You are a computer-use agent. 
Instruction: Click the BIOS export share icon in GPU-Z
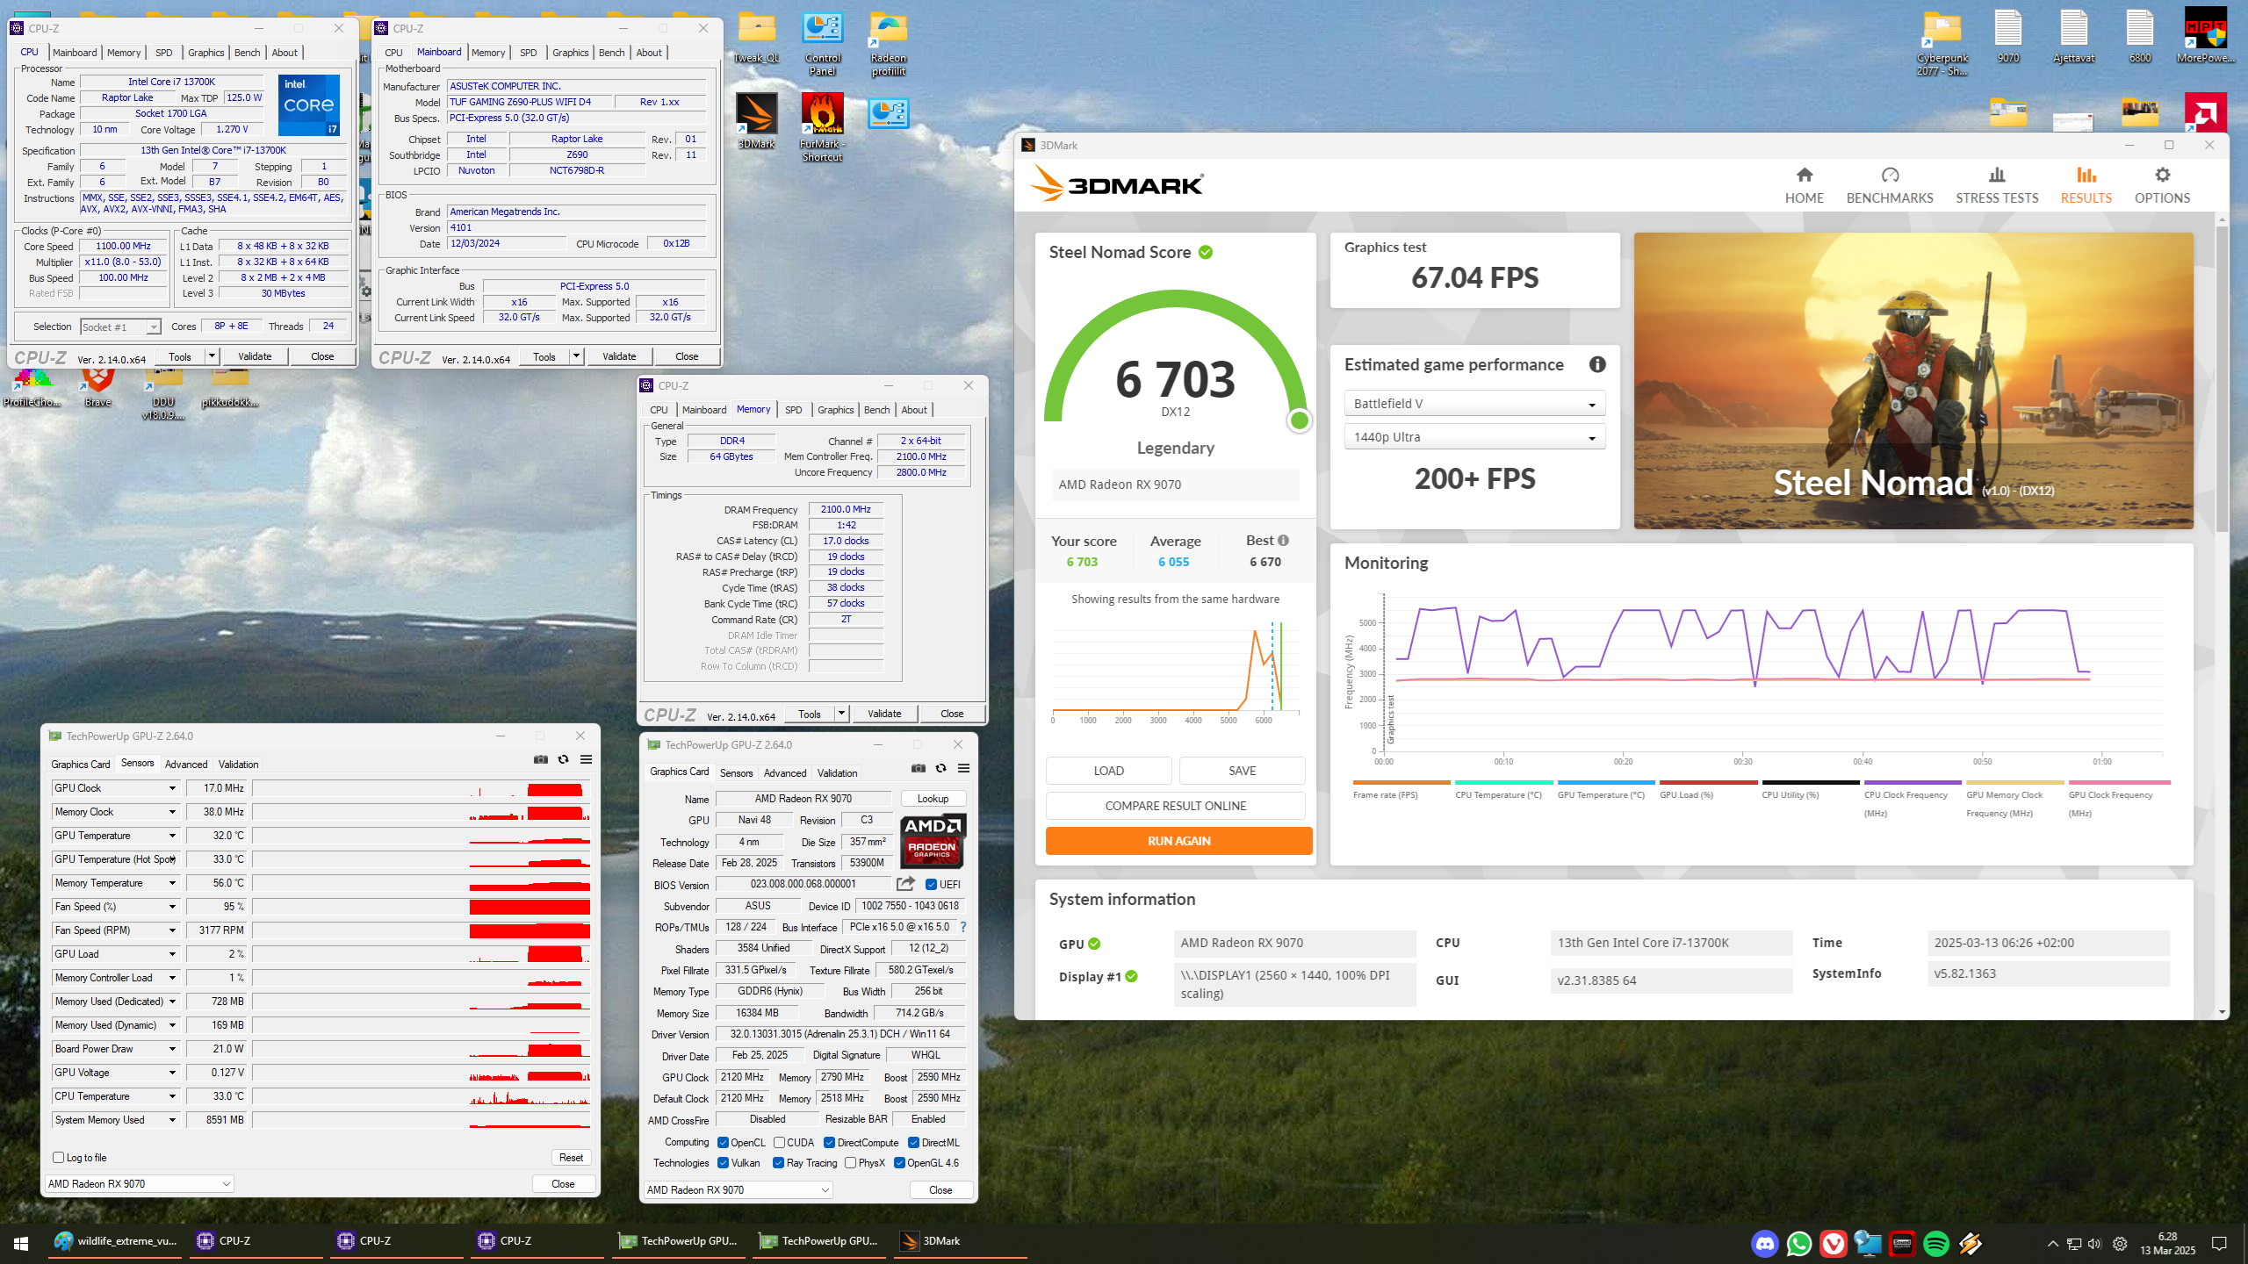pyautogui.click(x=905, y=884)
